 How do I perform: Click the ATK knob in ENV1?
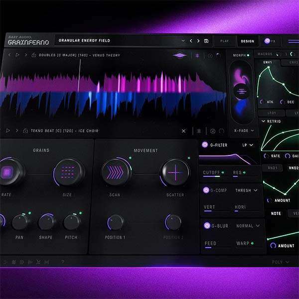[x=263, y=102]
